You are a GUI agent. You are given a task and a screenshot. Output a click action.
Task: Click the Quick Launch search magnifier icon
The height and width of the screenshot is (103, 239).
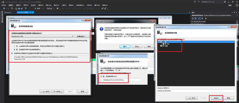click(225, 2)
